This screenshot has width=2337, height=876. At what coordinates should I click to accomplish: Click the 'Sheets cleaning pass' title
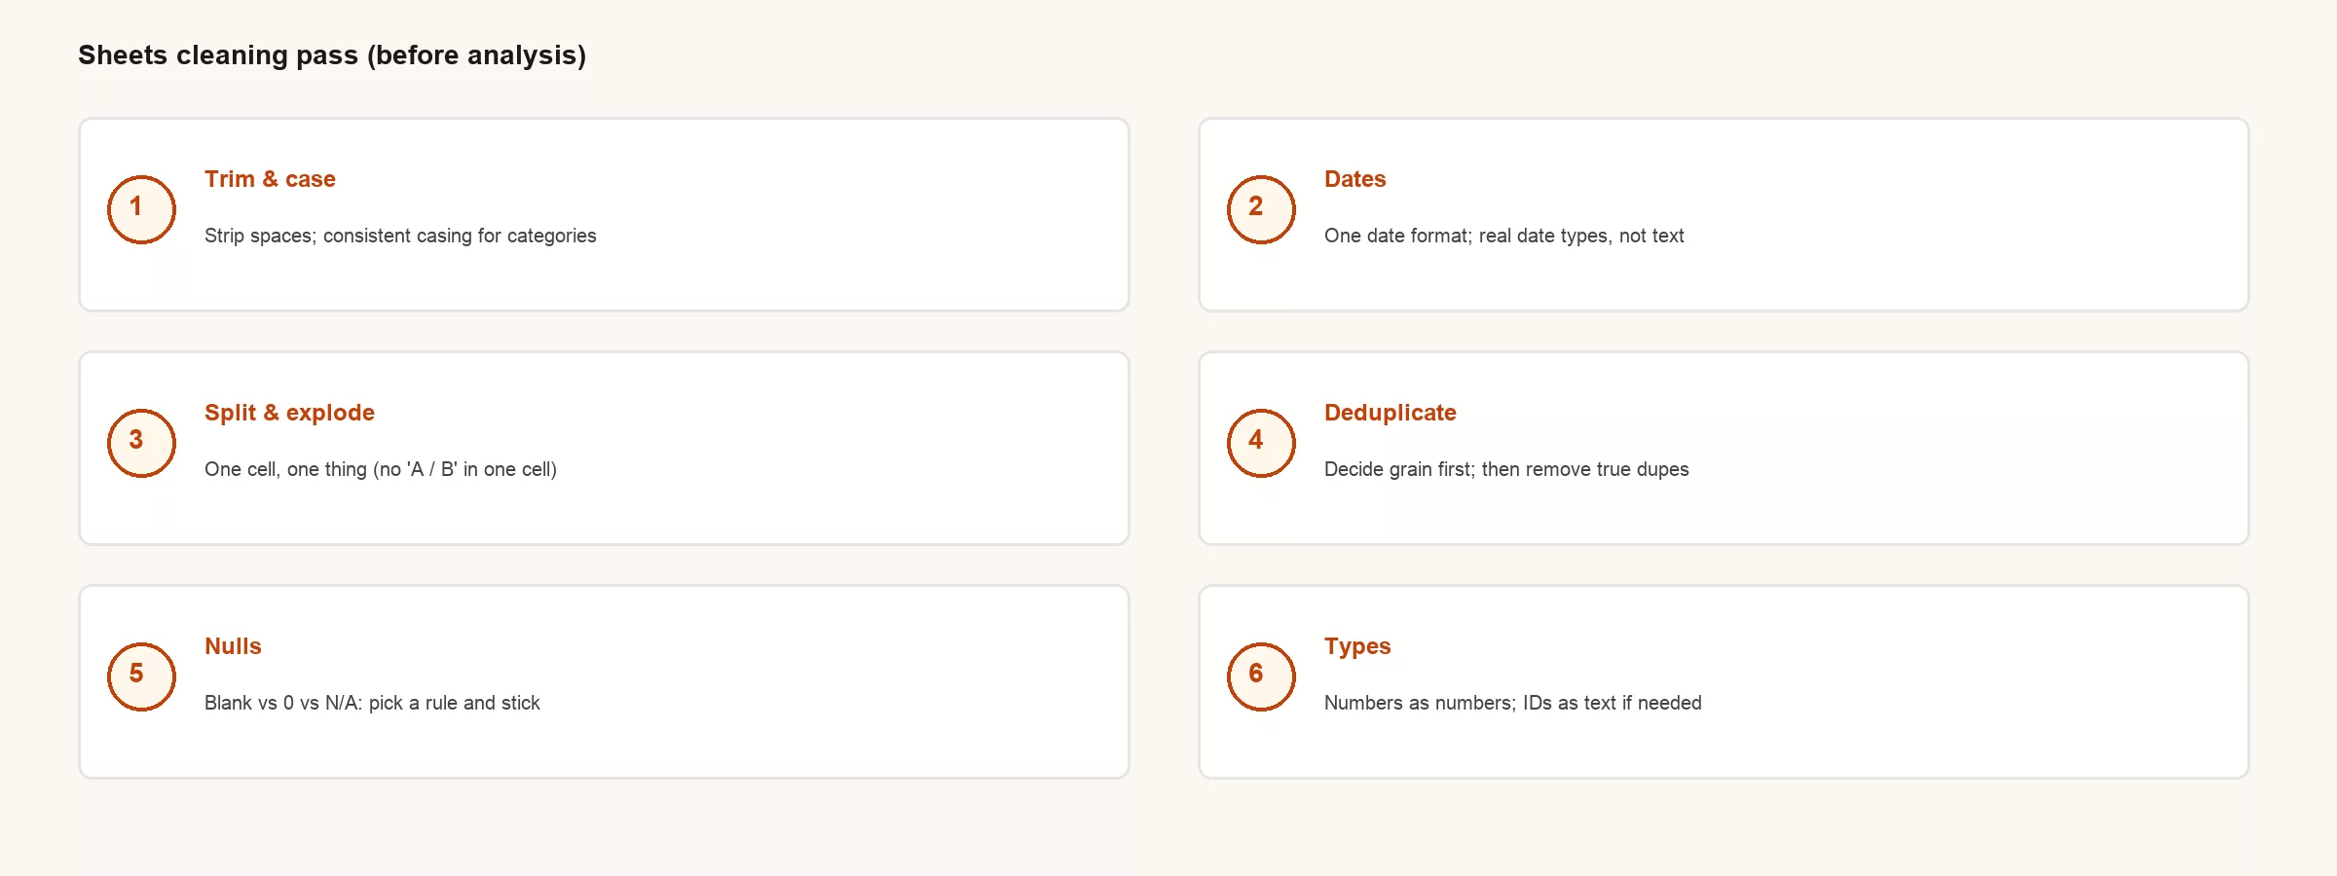pyautogui.click(x=332, y=55)
